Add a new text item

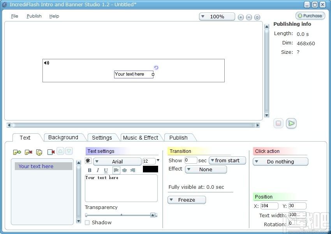tap(17, 152)
